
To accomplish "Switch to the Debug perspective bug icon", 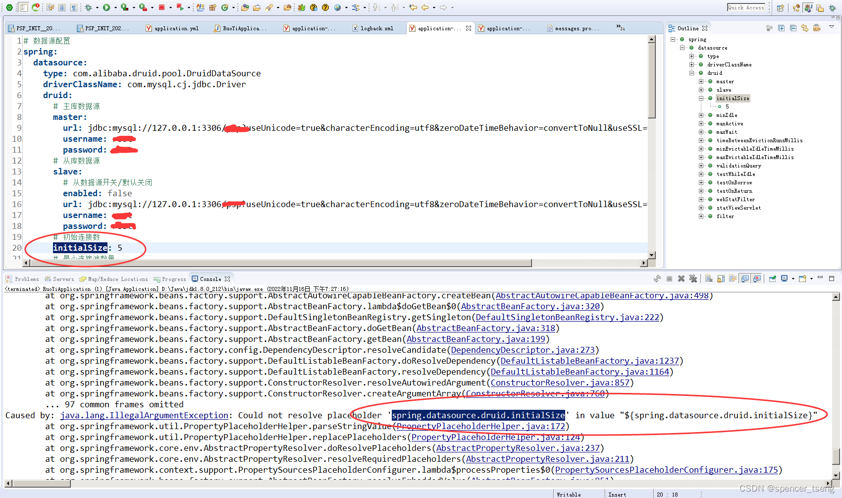I will (x=832, y=8).
